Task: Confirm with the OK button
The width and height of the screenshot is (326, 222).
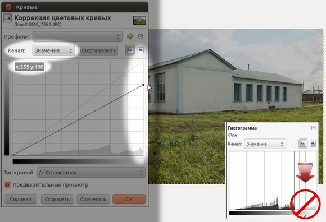Action: [x=129, y=199]
